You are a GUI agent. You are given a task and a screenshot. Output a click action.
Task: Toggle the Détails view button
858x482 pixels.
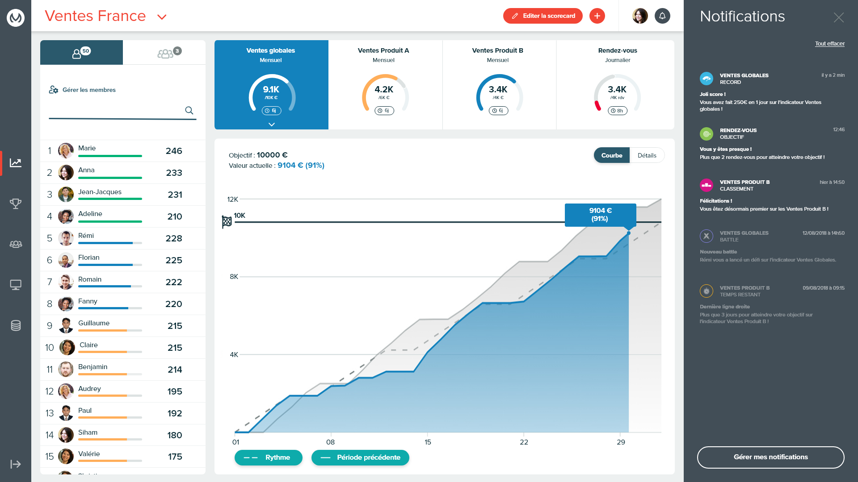point(647,155)
